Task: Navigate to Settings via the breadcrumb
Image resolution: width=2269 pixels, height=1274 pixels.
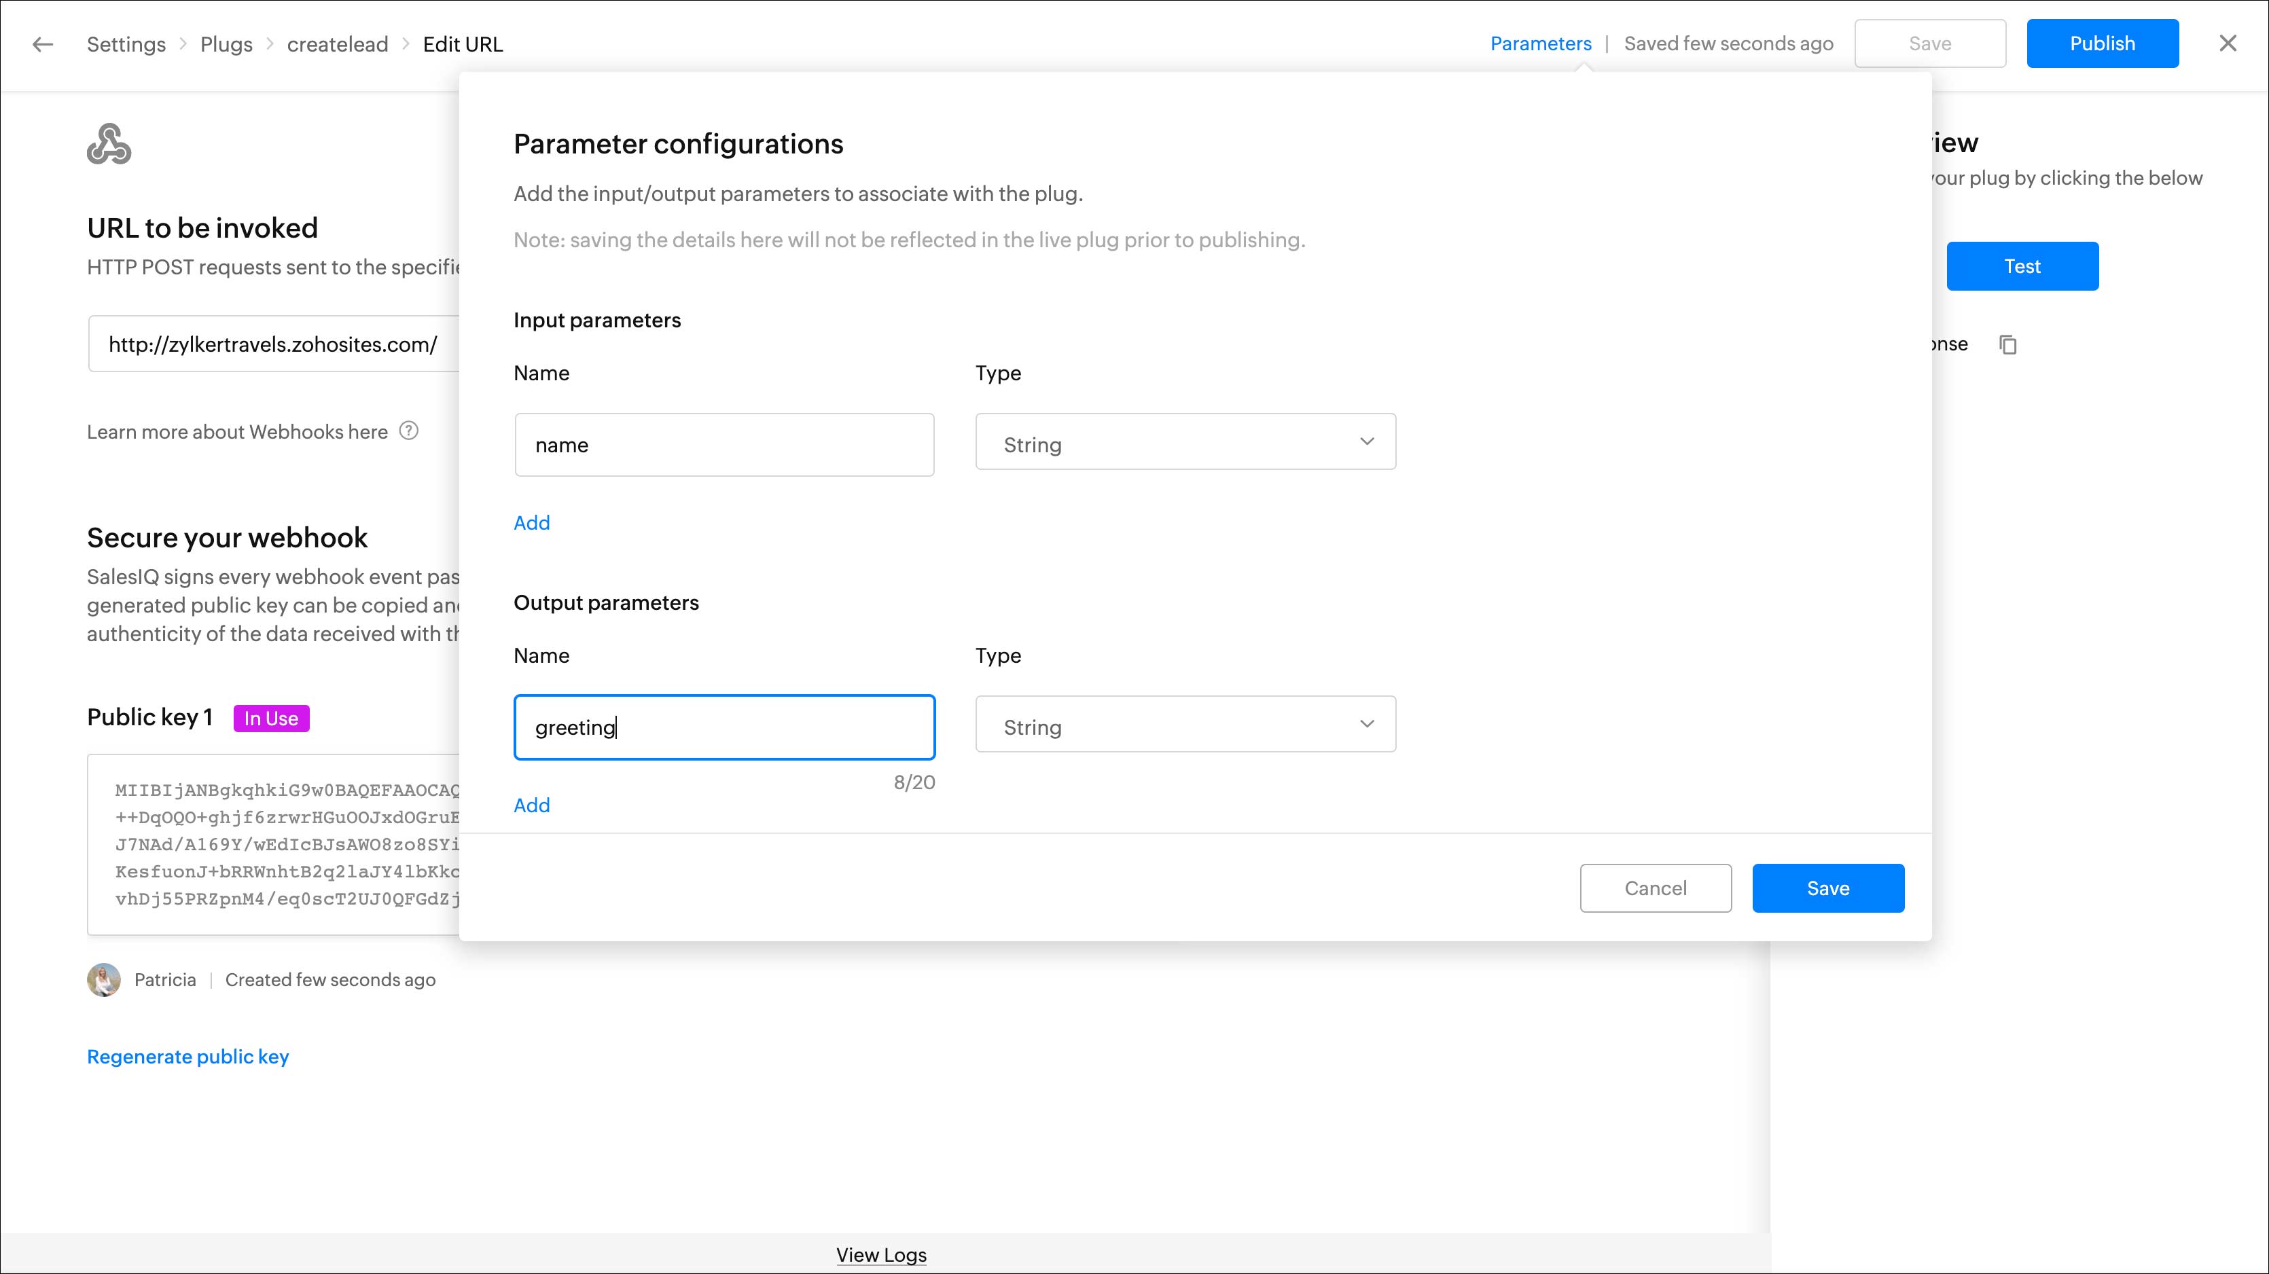Action: coord(126,43)
